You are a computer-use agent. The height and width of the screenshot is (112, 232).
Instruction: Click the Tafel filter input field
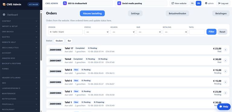coord(197,32)
